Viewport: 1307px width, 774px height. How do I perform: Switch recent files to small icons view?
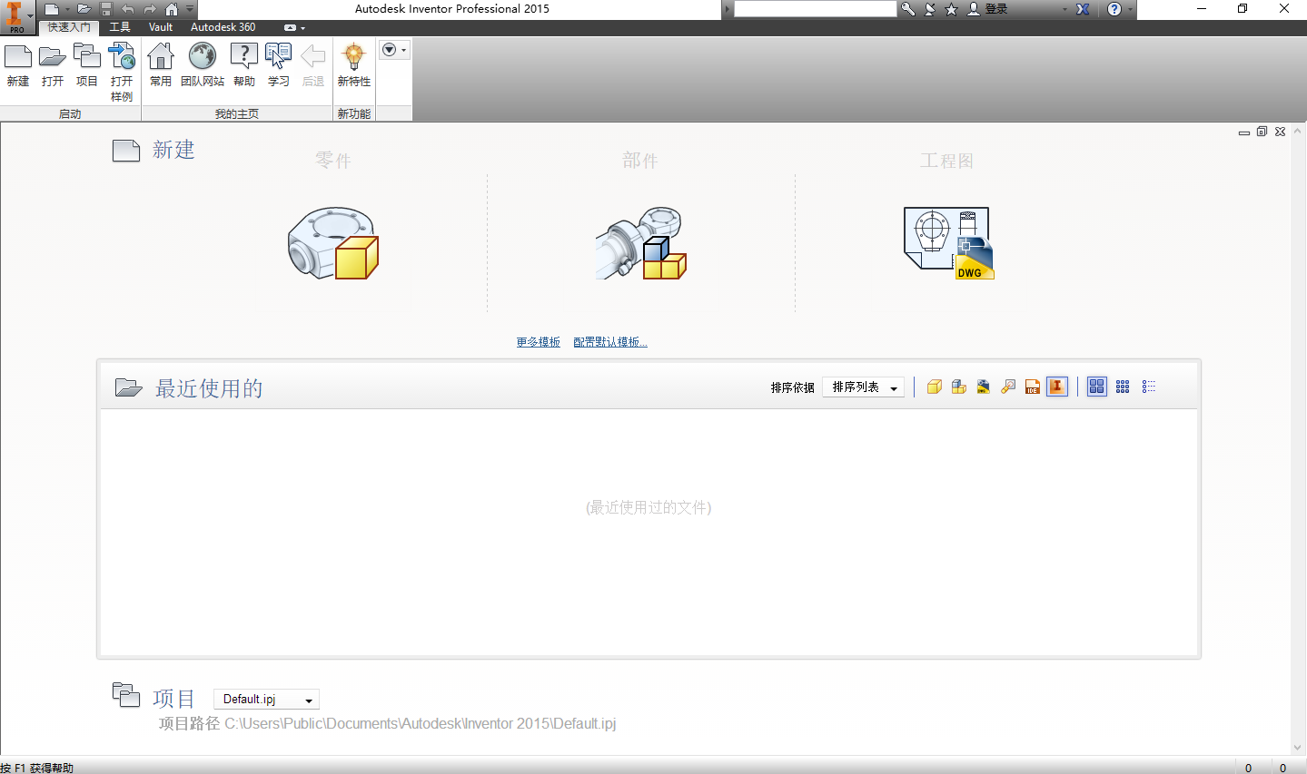[1122, 387]
